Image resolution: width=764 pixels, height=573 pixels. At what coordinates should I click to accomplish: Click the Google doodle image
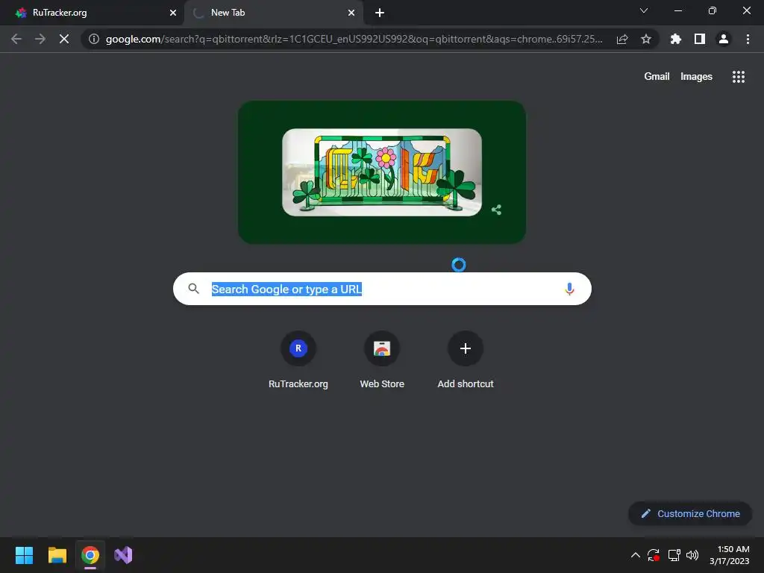tap(382, 172)
